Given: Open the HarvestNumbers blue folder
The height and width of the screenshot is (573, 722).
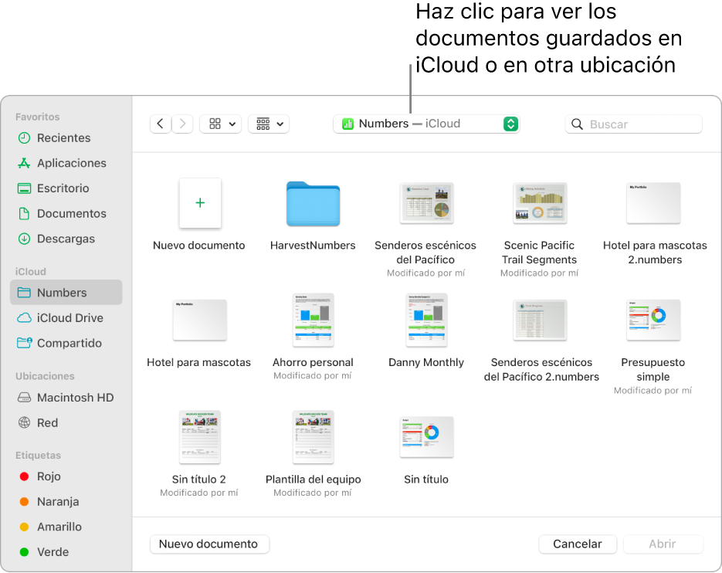Looking at the screenshot, I should click(x=313, y=204).
